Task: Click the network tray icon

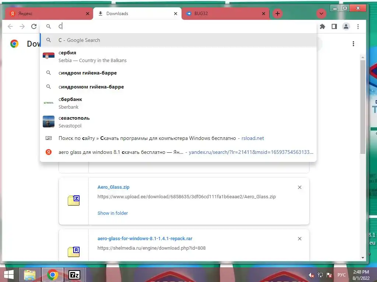Action: (320, 275)
